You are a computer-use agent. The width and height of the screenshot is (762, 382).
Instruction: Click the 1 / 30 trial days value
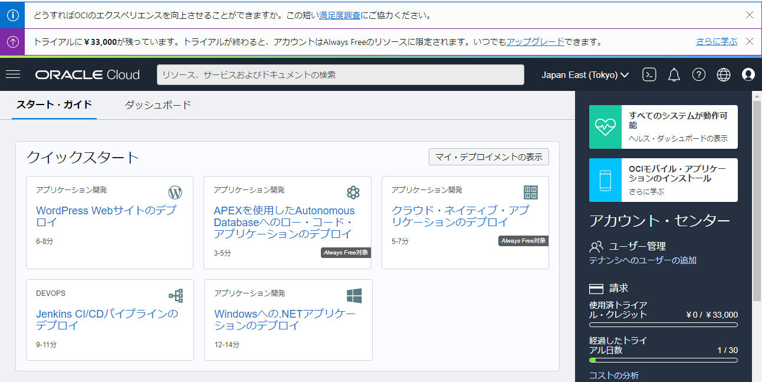728,350
